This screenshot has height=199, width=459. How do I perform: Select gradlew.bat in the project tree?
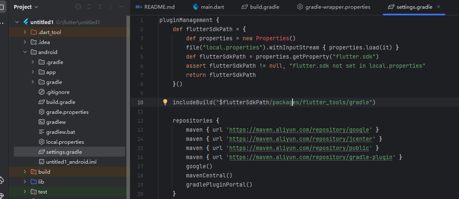pos(61,132)
